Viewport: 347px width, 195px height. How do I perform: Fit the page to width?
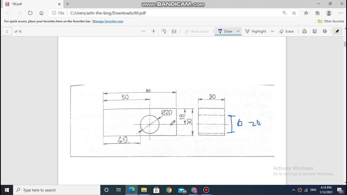174,31
